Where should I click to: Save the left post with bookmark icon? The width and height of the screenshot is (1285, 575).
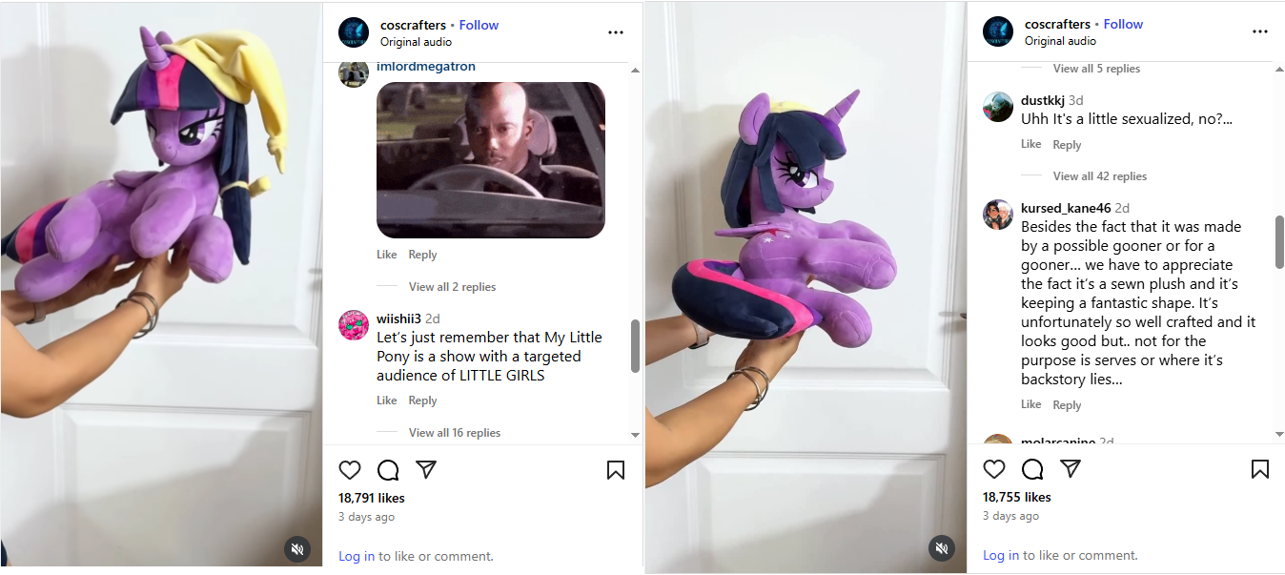[x=616, y=470]
